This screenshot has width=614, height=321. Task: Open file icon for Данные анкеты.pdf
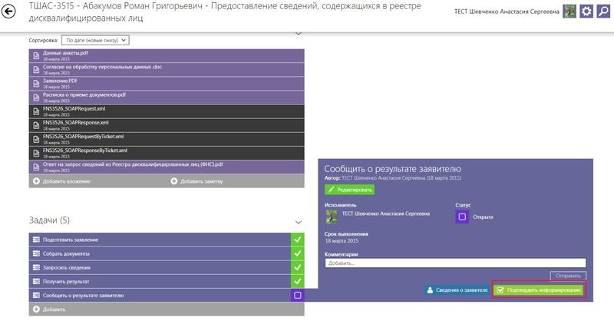36,55
